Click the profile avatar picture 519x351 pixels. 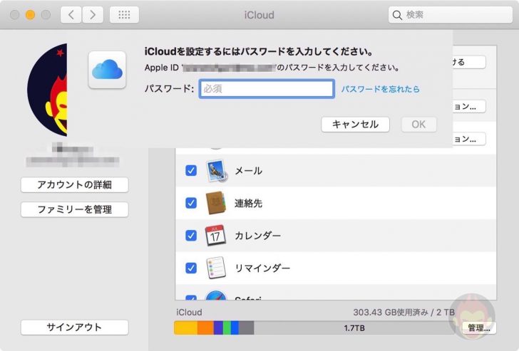[47, 90]
